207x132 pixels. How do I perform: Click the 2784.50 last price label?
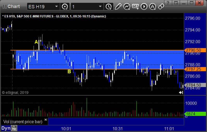click(195, 85)
